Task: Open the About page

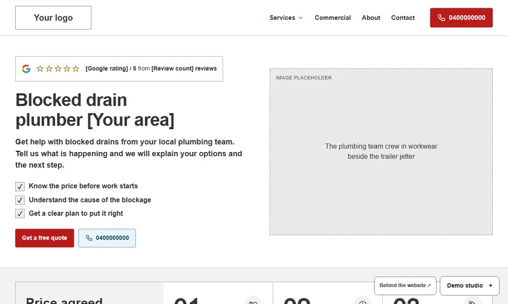Action: pos(371,17)
